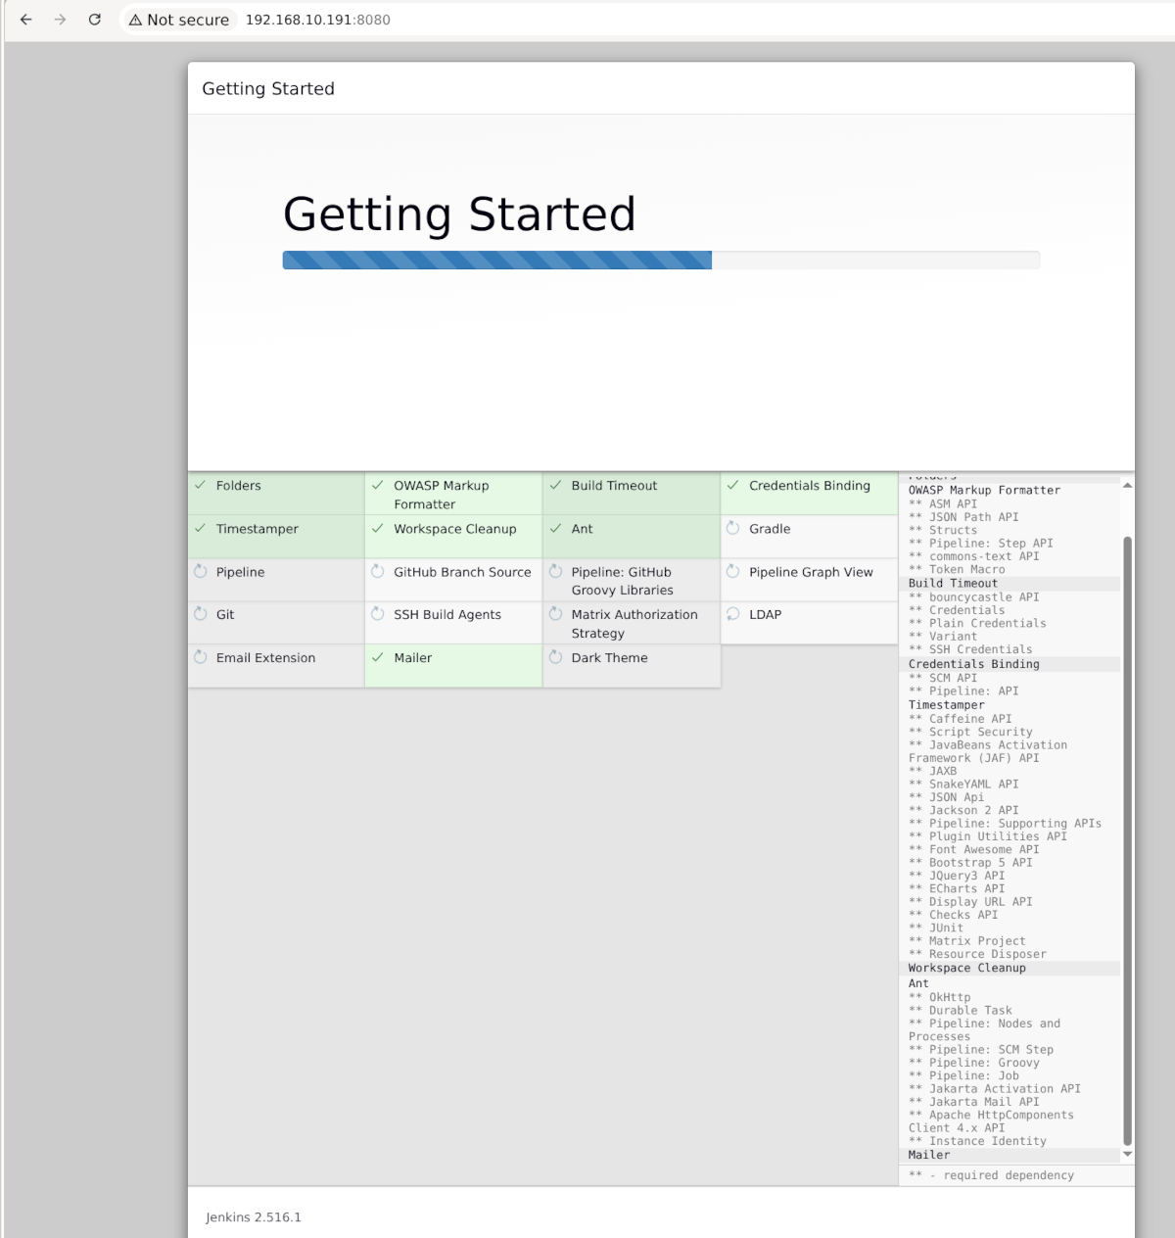Viewport: 1175px width, 1238px height.
Task: Click the install log scrollbar thumb
Action: click(1128, 840)
